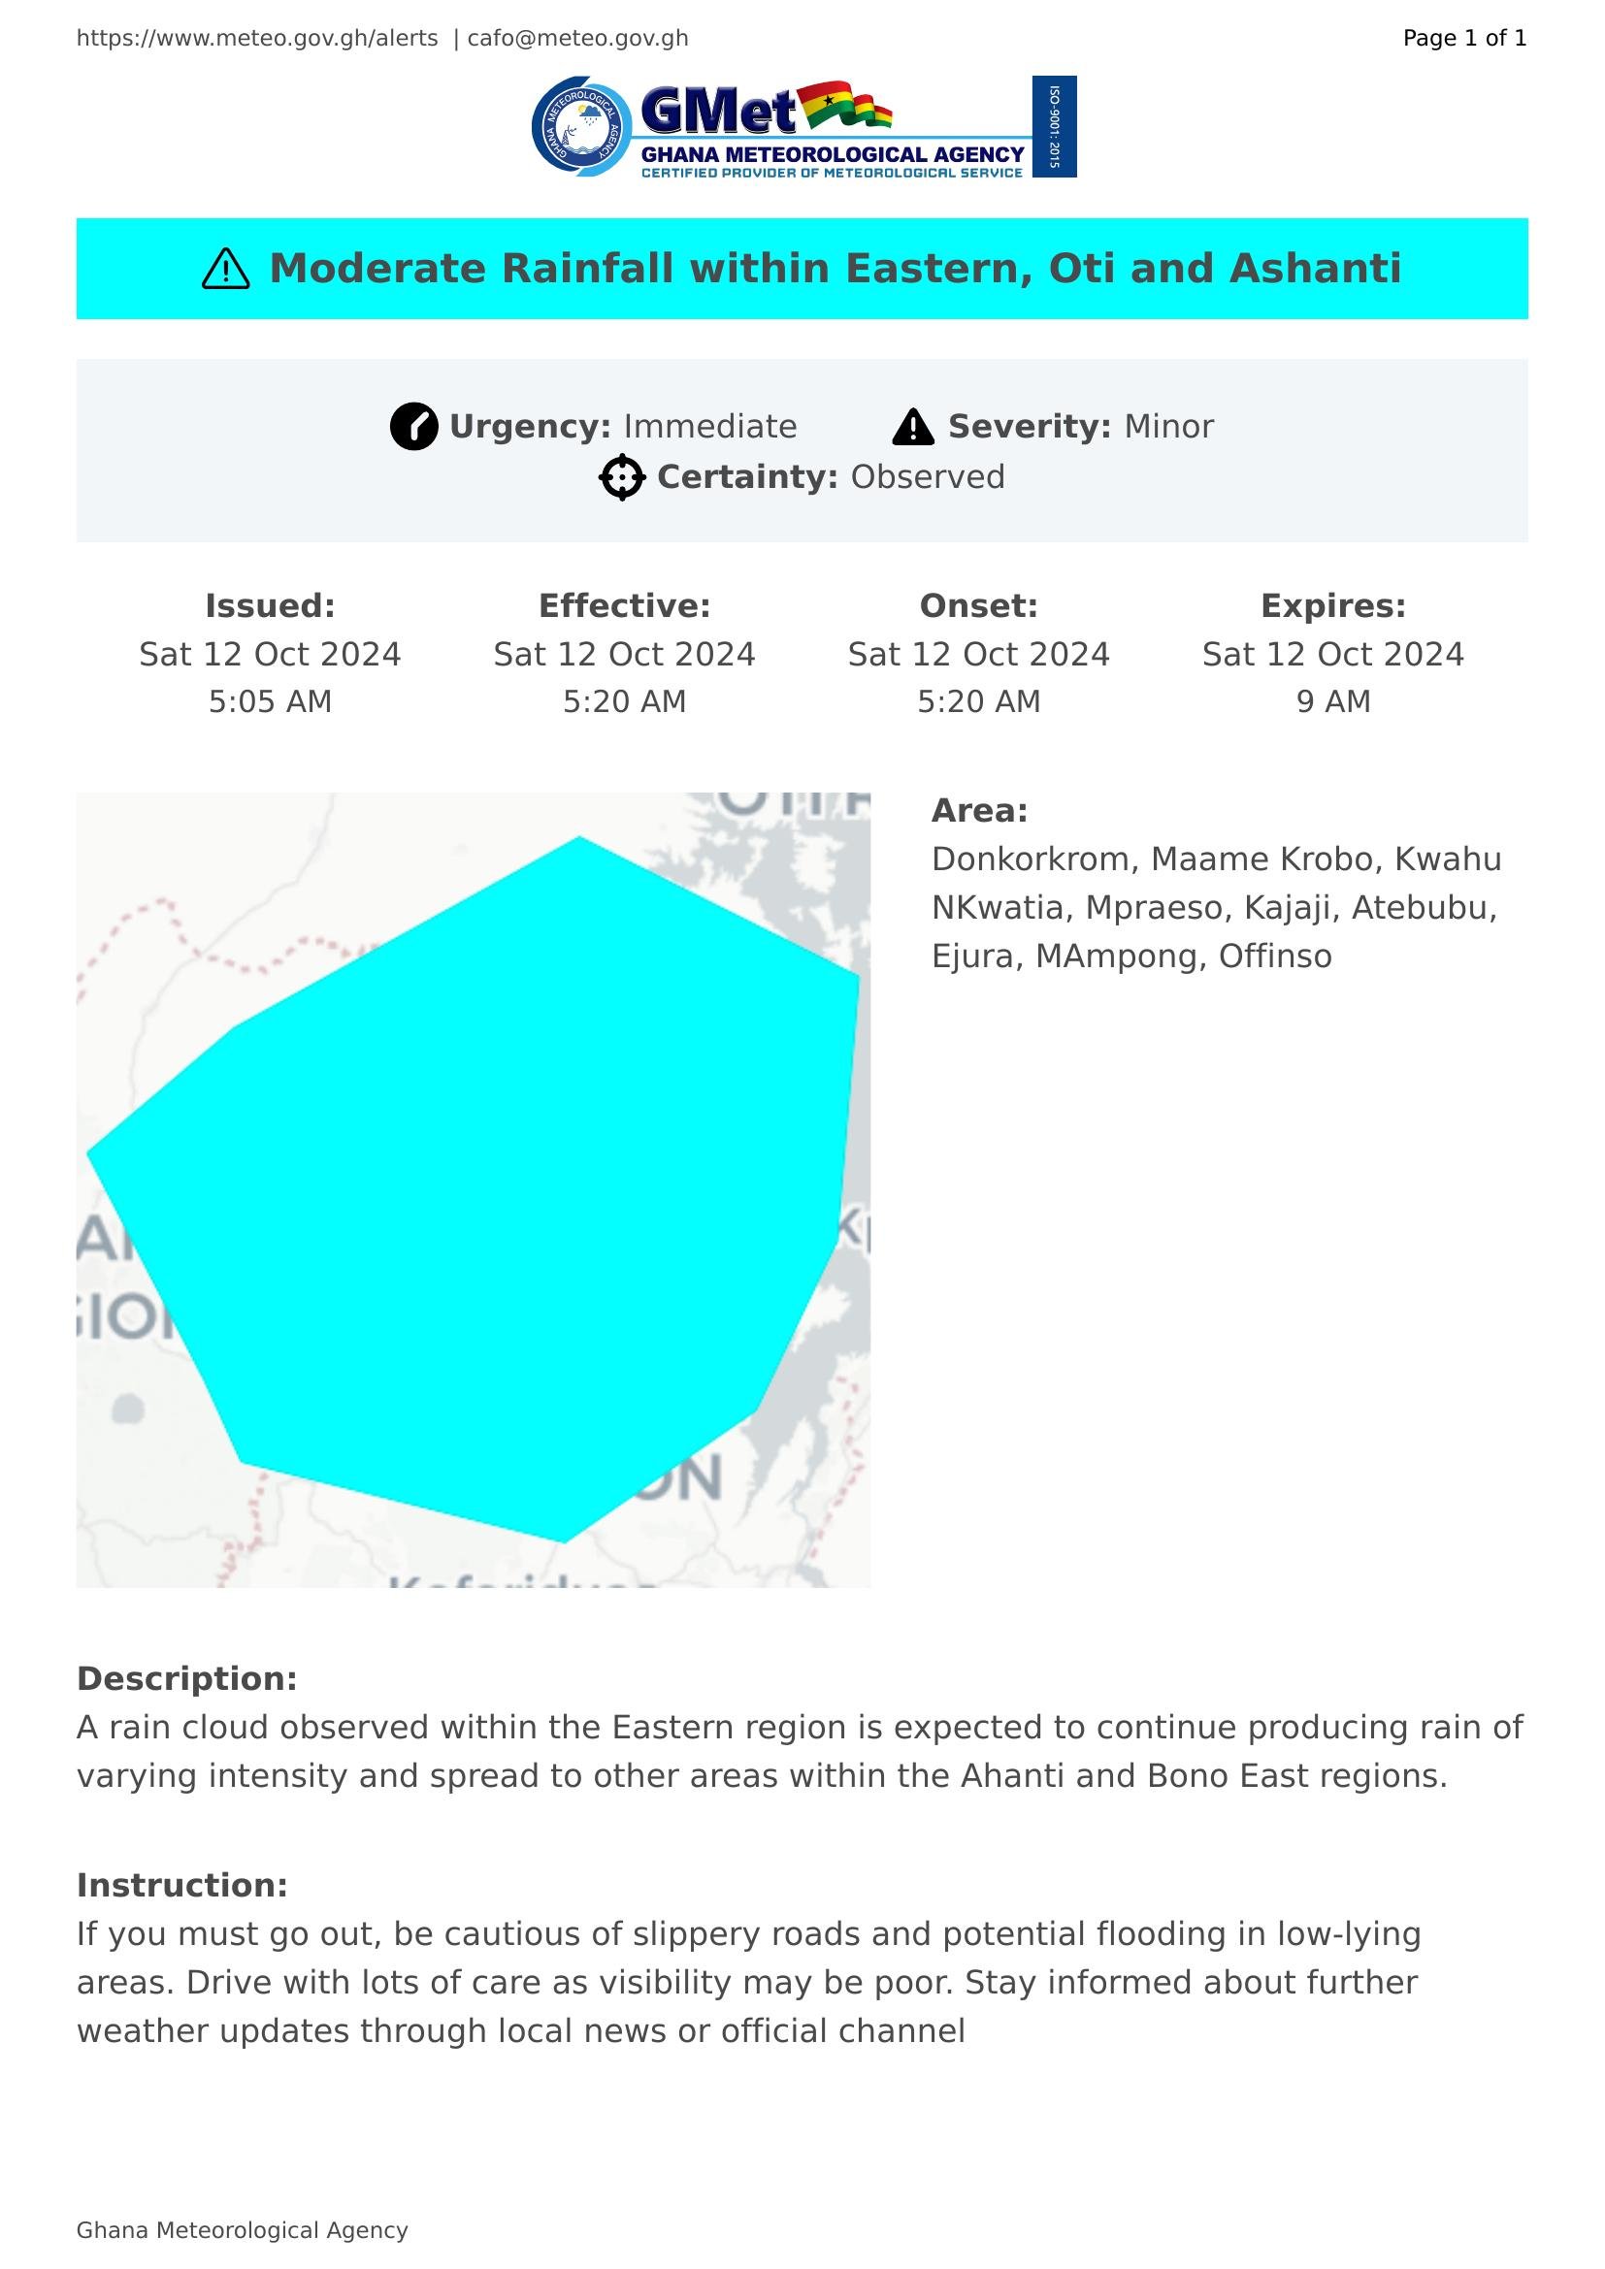The width and height of the screenshot is (1605, 2269).
Task: Click the Ghana flag icon
Action: [x=844, y=105]
